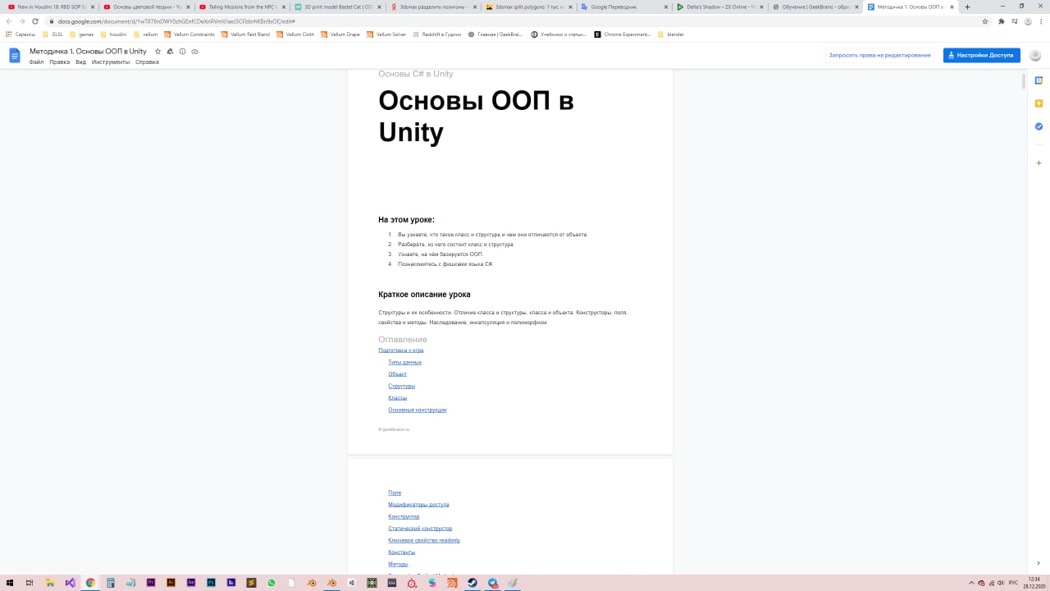Open WhatsApp from taskbar
Image resolution: width=1050 pixels, height=591 pixels.
point(272,583)
